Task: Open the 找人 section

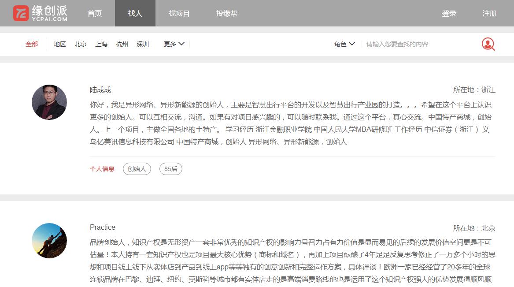Action: (x=135, y=13)
